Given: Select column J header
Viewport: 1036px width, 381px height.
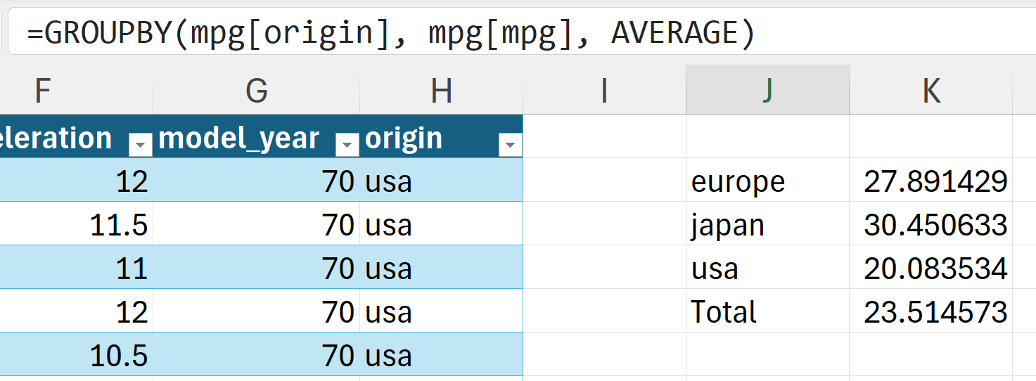Looking at the screenshot, I should click(767, 91).
